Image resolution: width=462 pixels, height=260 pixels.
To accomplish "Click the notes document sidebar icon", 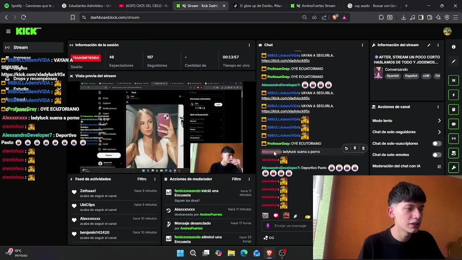I will [x=454, y=109].
